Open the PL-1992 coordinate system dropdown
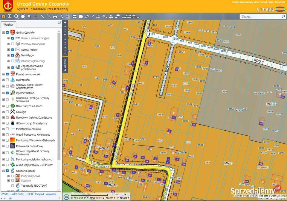 119,194
